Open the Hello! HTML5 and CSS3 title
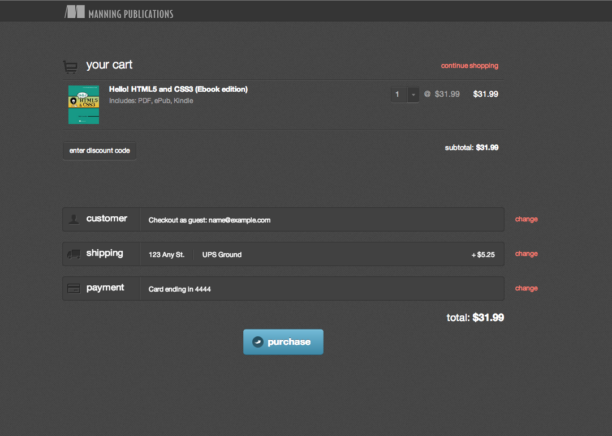Screen dimensions: 612x436 [178, 89]
